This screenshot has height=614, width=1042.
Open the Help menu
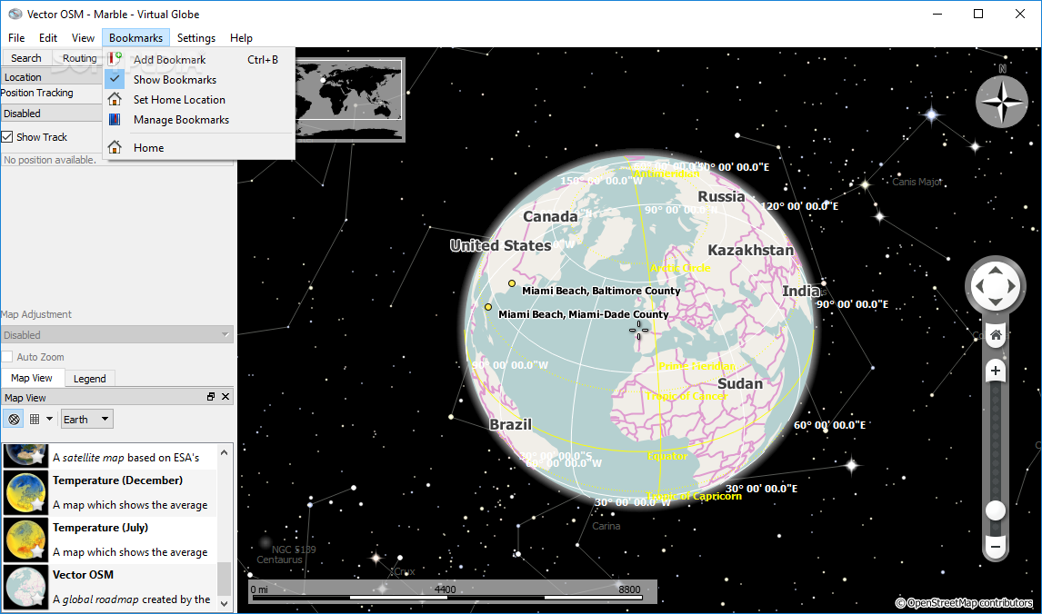coord(241,38)
